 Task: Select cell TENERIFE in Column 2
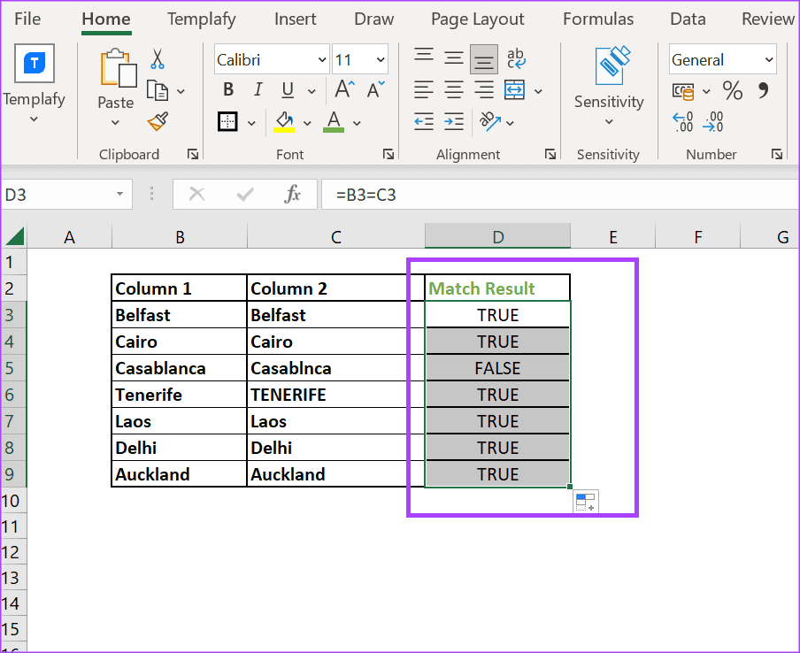[335, 395]
